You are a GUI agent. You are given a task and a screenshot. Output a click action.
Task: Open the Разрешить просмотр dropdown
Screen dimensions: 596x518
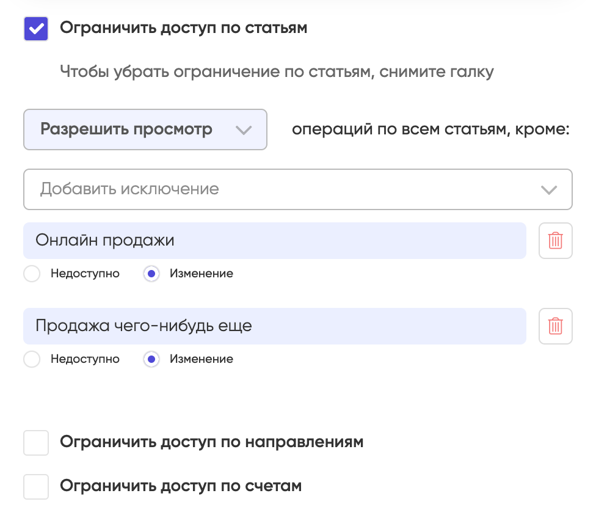[145, 129]
